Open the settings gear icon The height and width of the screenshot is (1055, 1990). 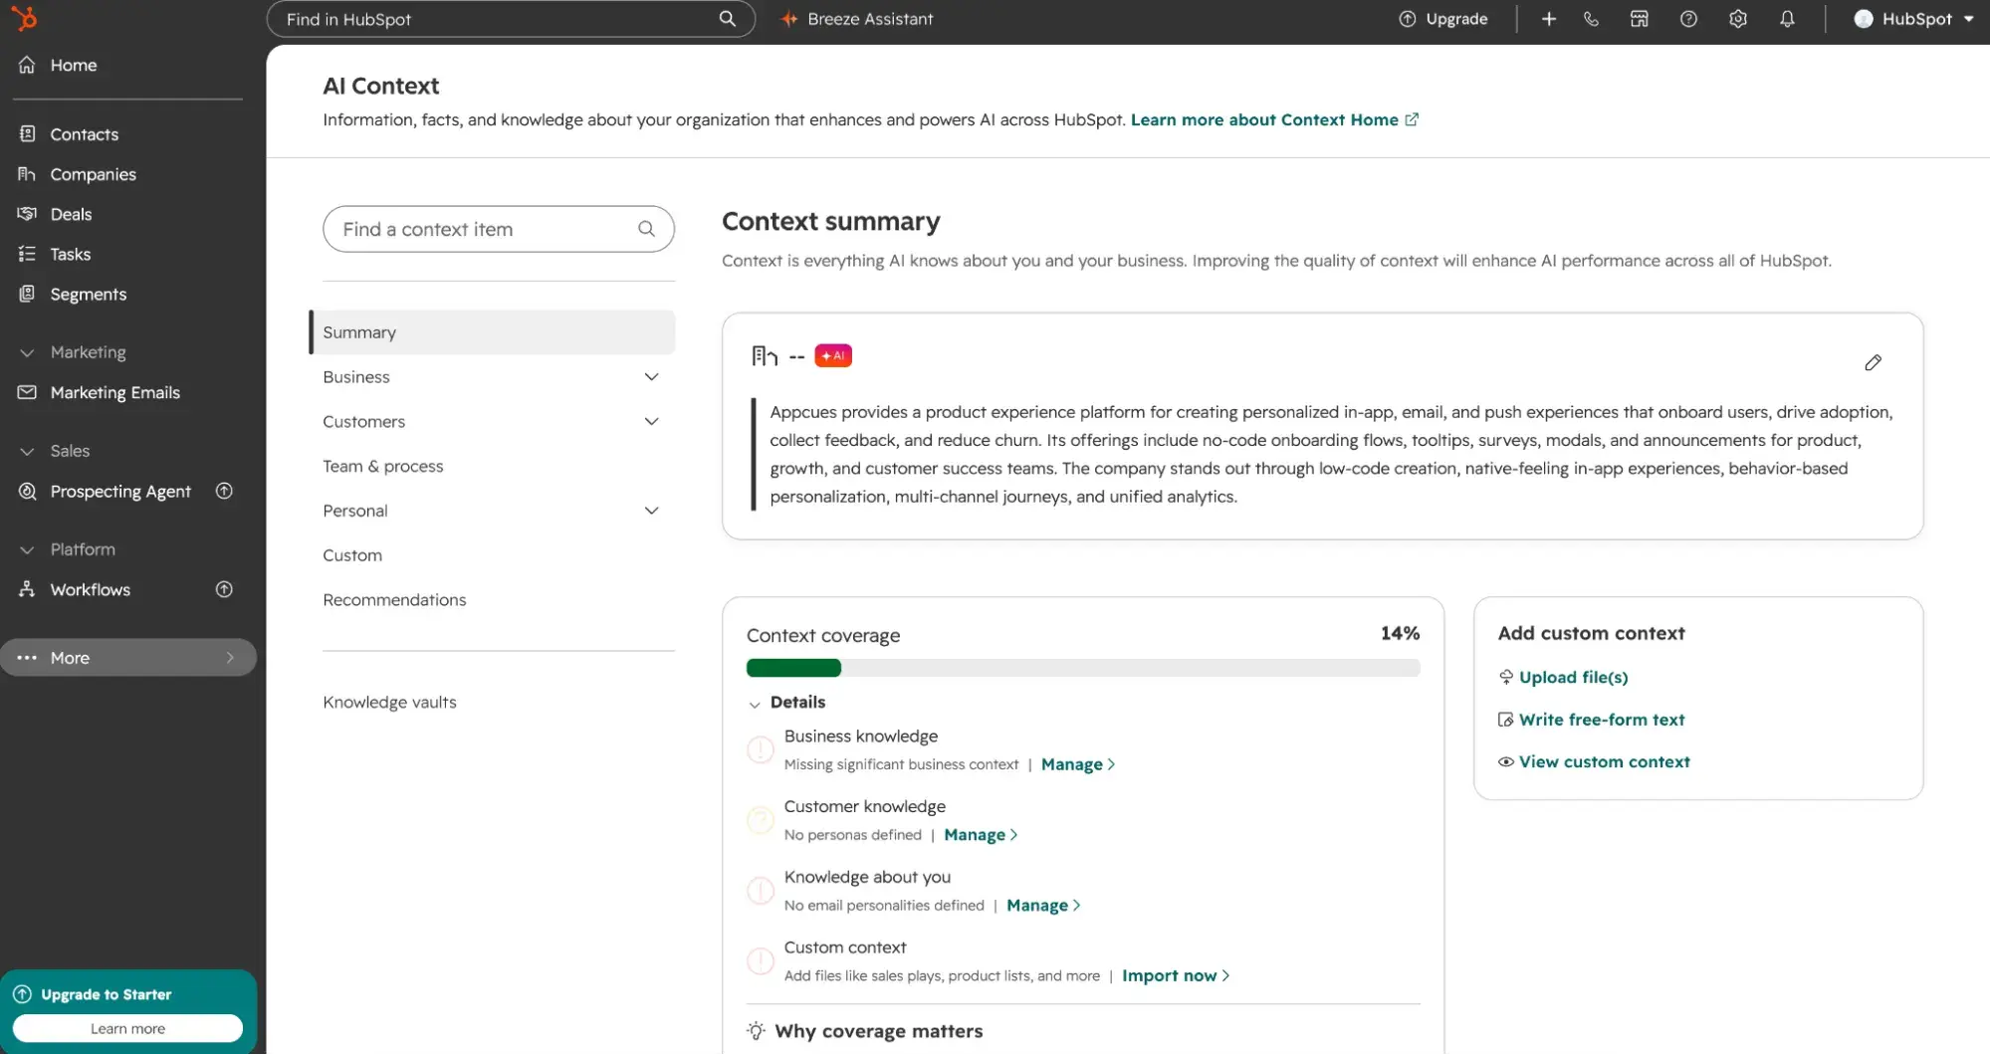pos(1738,19)
